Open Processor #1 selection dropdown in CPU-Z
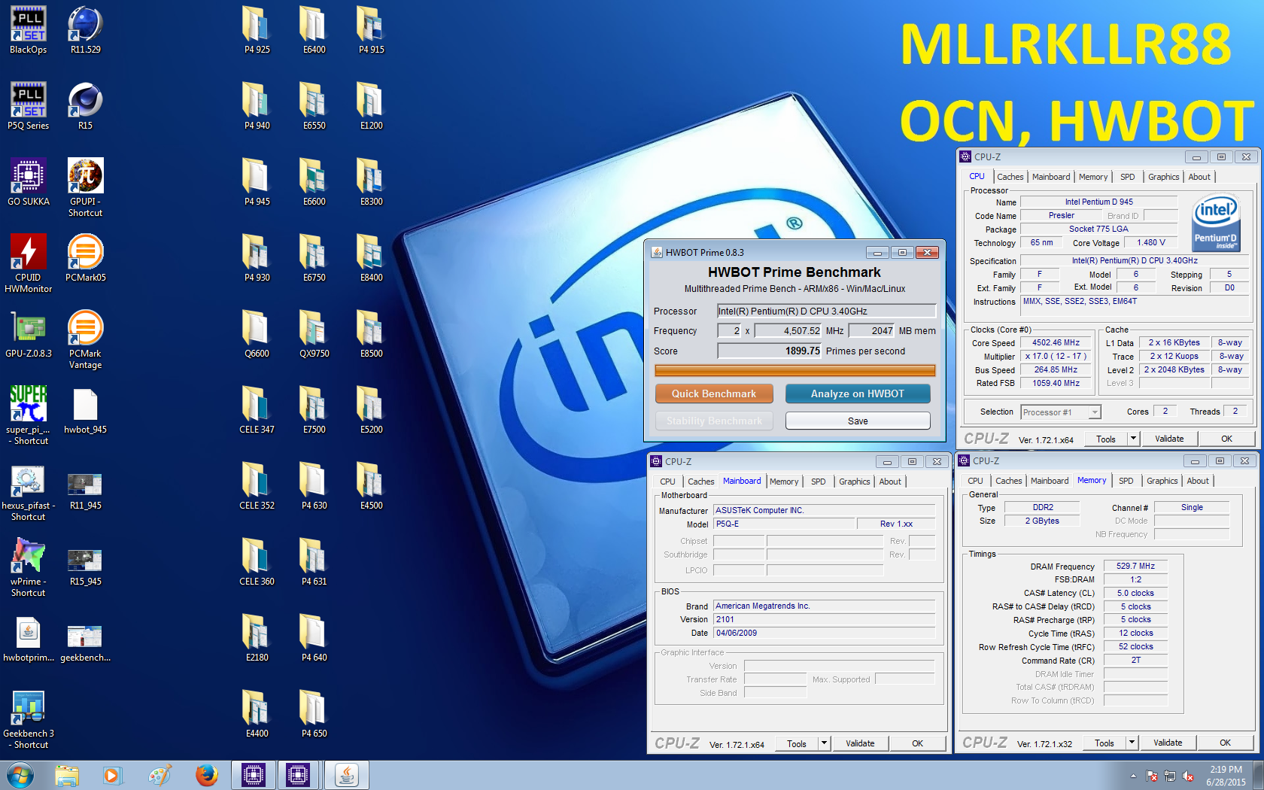 coord(1061,412)
